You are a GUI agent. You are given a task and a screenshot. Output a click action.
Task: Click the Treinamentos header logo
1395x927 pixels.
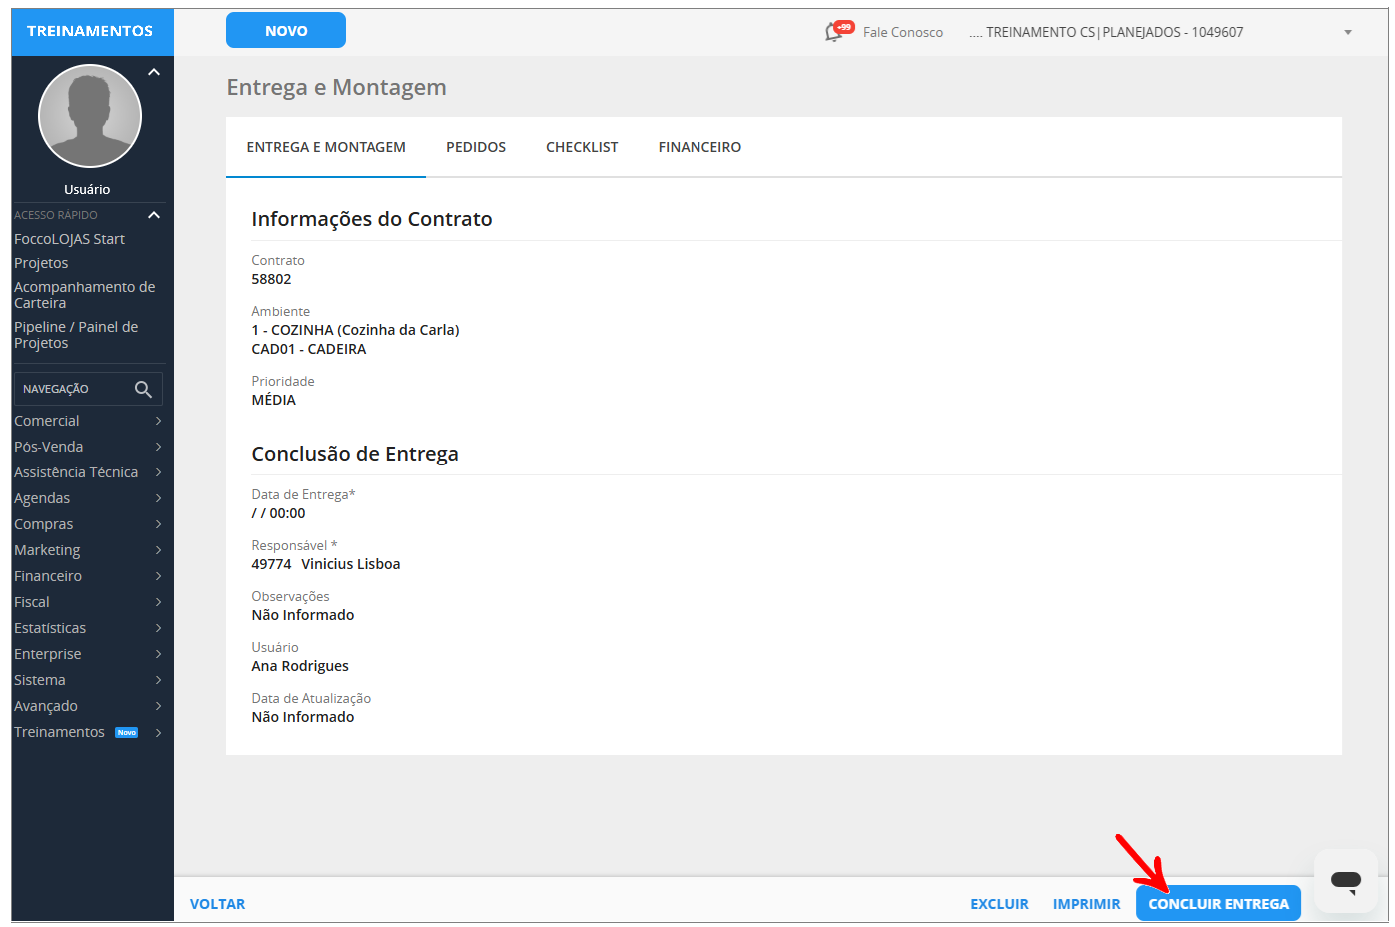point(90,31)
